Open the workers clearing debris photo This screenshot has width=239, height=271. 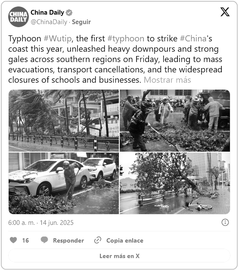pyautogui.click(x=175, y=121)
